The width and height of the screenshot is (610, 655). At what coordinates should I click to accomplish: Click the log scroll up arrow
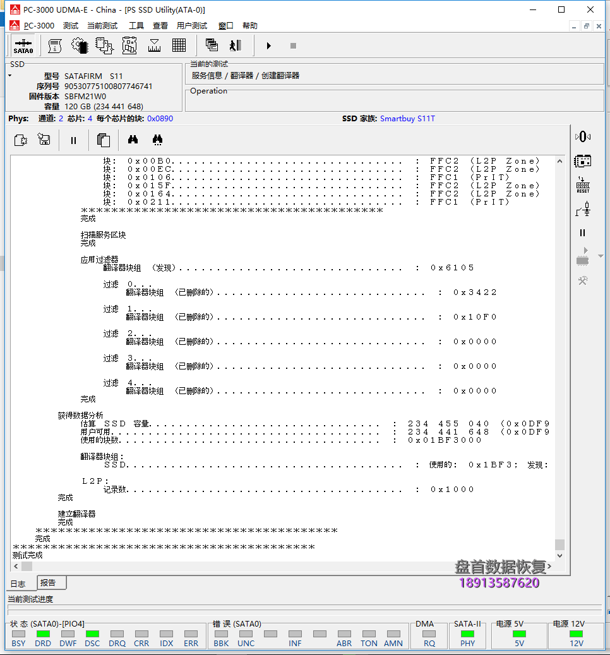tap(559, 161)
